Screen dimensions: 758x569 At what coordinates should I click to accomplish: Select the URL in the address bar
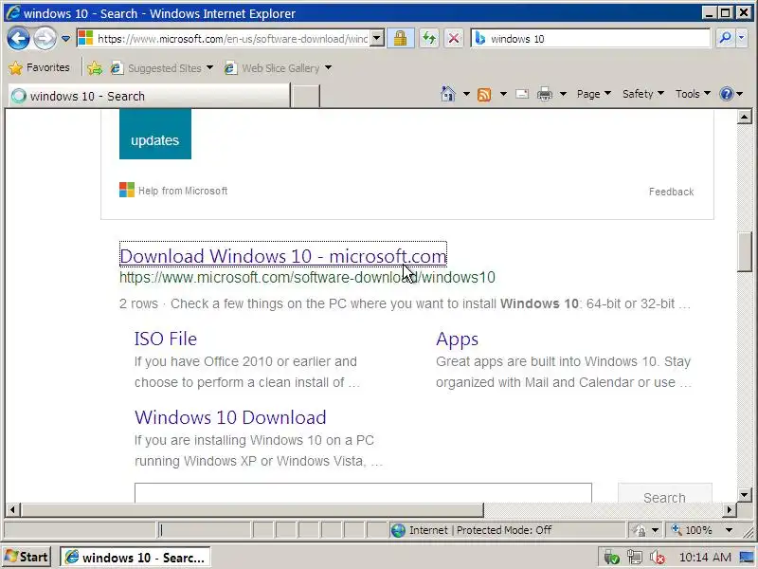point(232,39)
